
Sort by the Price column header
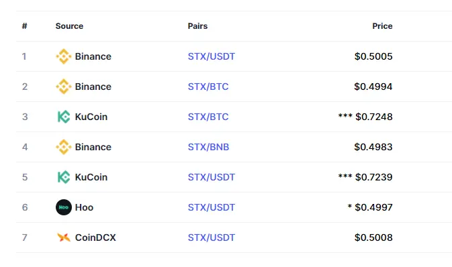tap(382, 26)
